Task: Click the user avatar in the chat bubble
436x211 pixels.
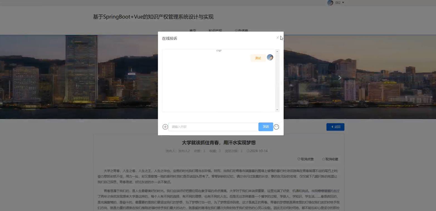Action: tap(270, 57)
